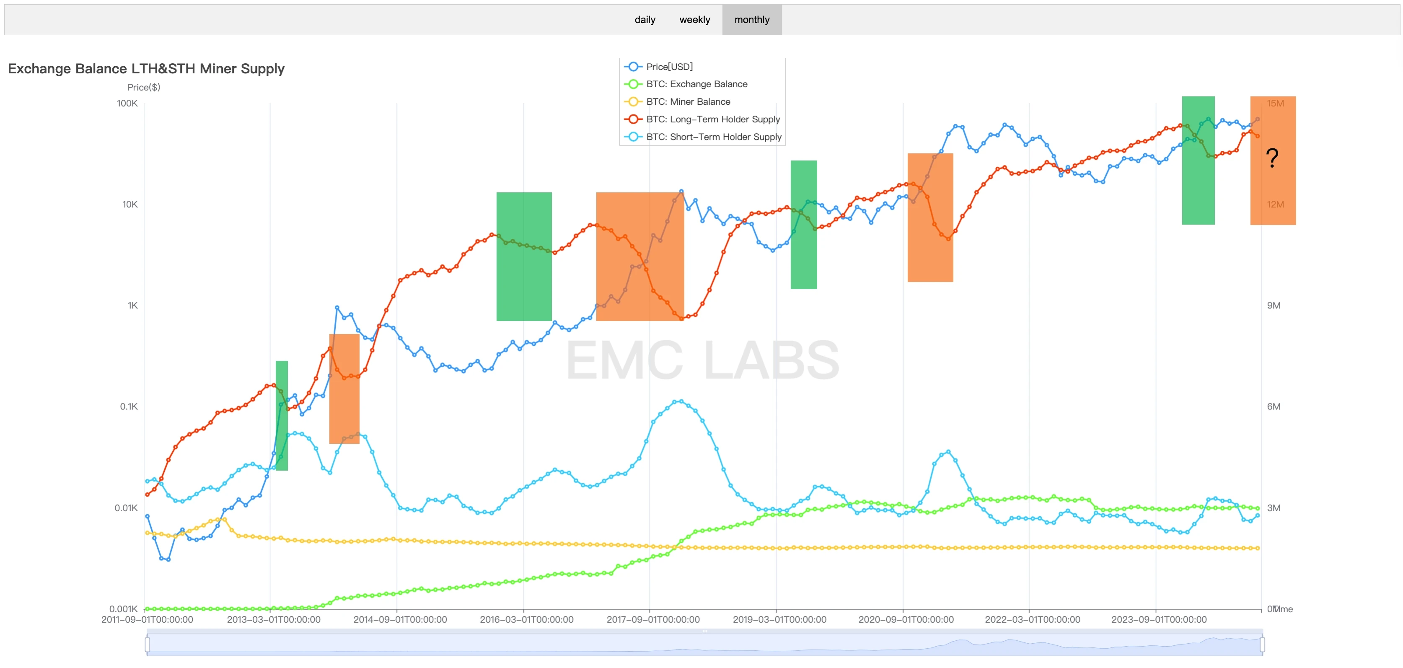This screenshot has width=1403, height=668.
Task: Click the question mark in the orange box
Action: [x=1272, y=158]
